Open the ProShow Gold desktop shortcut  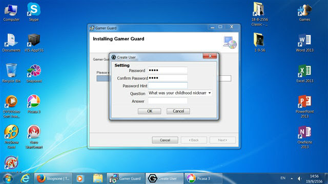pyautogui.click(x=11, y=137)
